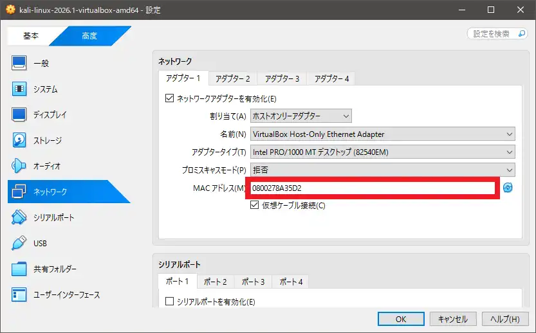Select the ポート 3 tab
Image resolution: width=536 pixels, height=333 pixels.
253,282
